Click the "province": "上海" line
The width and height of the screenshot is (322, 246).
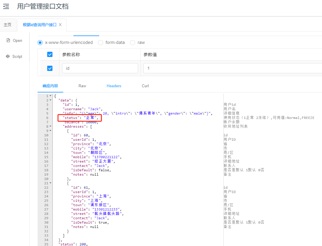point(91,196)
